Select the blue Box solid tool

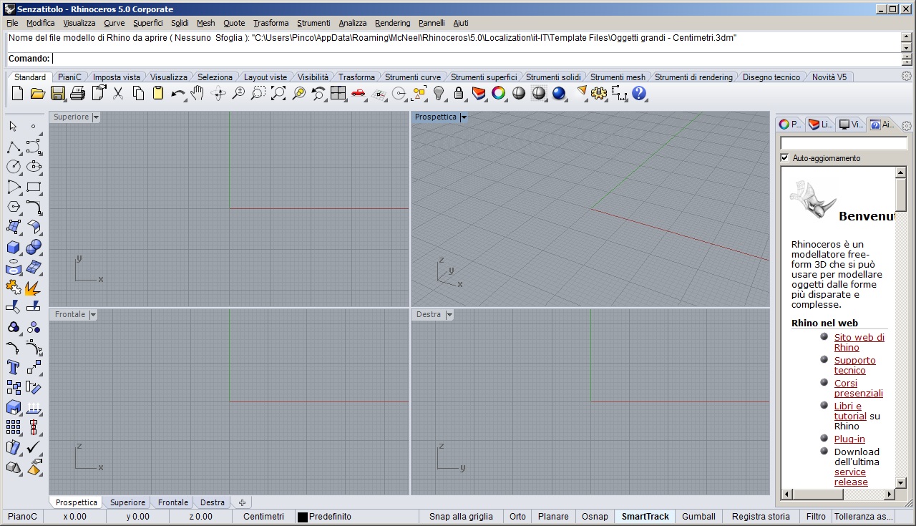click(x=13, y=248)
